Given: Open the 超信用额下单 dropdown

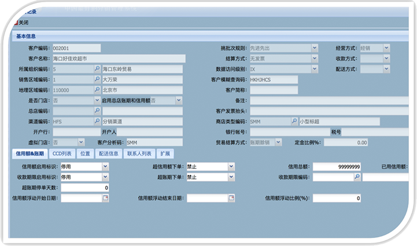Looking at the screenshot, I should click(231, 167).
